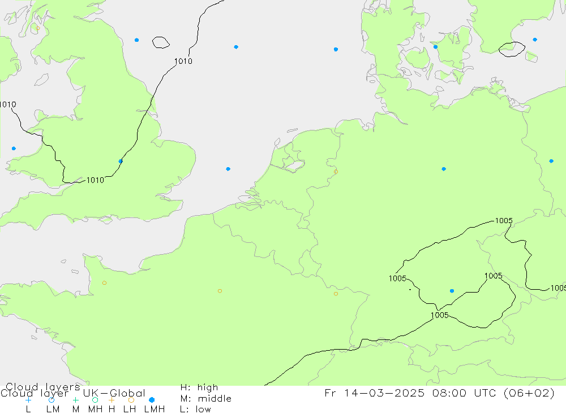Select the LMH dot in the sea west of Wales
The image size is (566, 414).
[x=14, y=149]
